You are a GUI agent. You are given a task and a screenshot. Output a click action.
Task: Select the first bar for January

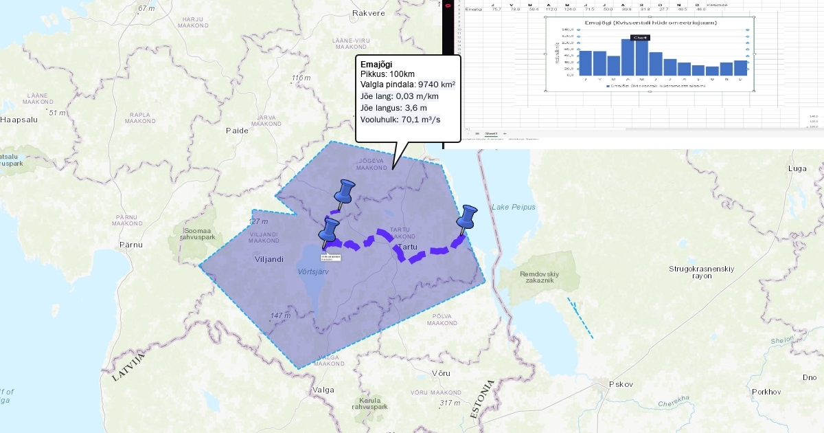pyautogui.click(x=586, y=63)
